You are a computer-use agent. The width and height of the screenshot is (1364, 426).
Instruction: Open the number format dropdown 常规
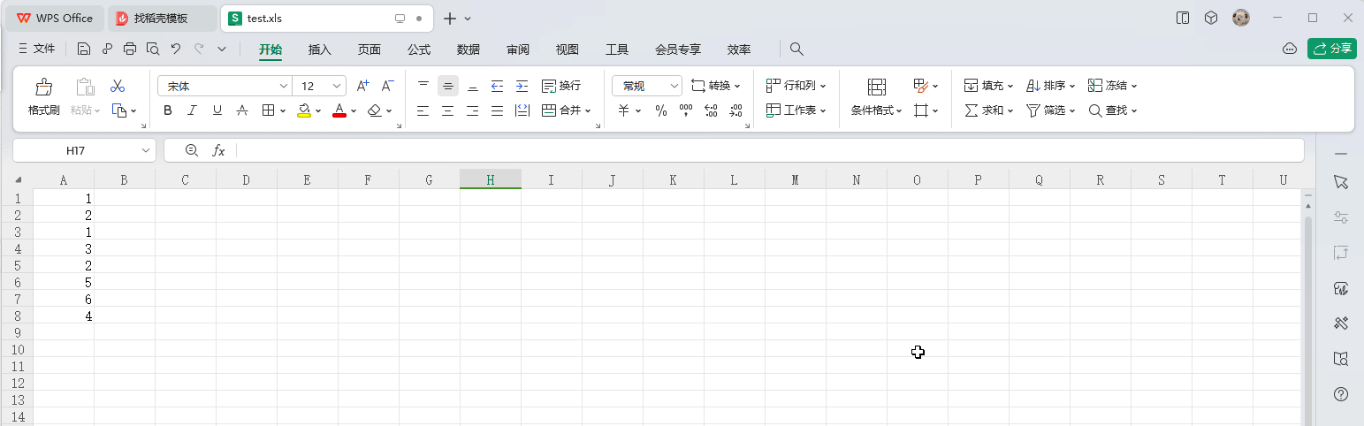[646, 86]
